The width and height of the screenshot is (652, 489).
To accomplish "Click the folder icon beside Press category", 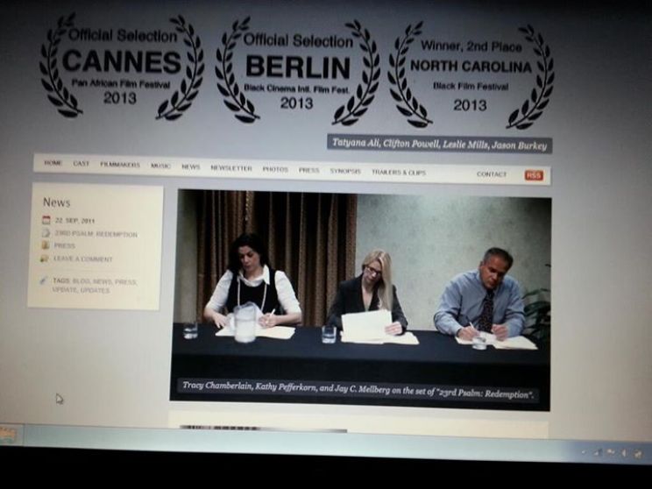I will tap(46, 245).
